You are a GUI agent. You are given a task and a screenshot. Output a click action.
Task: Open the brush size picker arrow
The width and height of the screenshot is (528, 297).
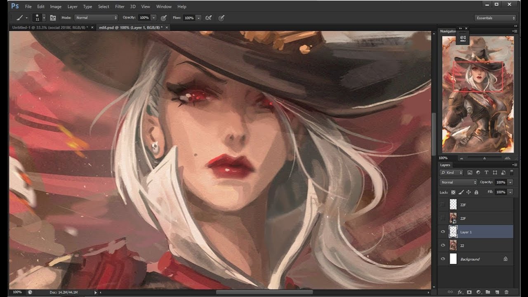[x=44, y=18]
